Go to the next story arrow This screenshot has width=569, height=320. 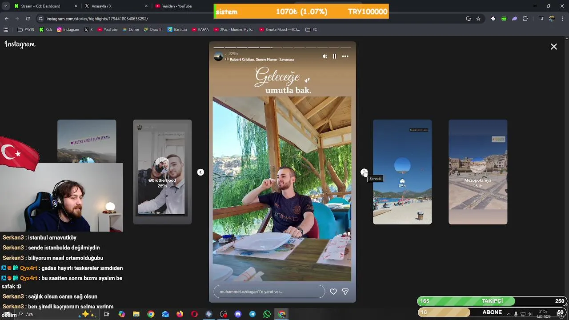coord(364,172)
